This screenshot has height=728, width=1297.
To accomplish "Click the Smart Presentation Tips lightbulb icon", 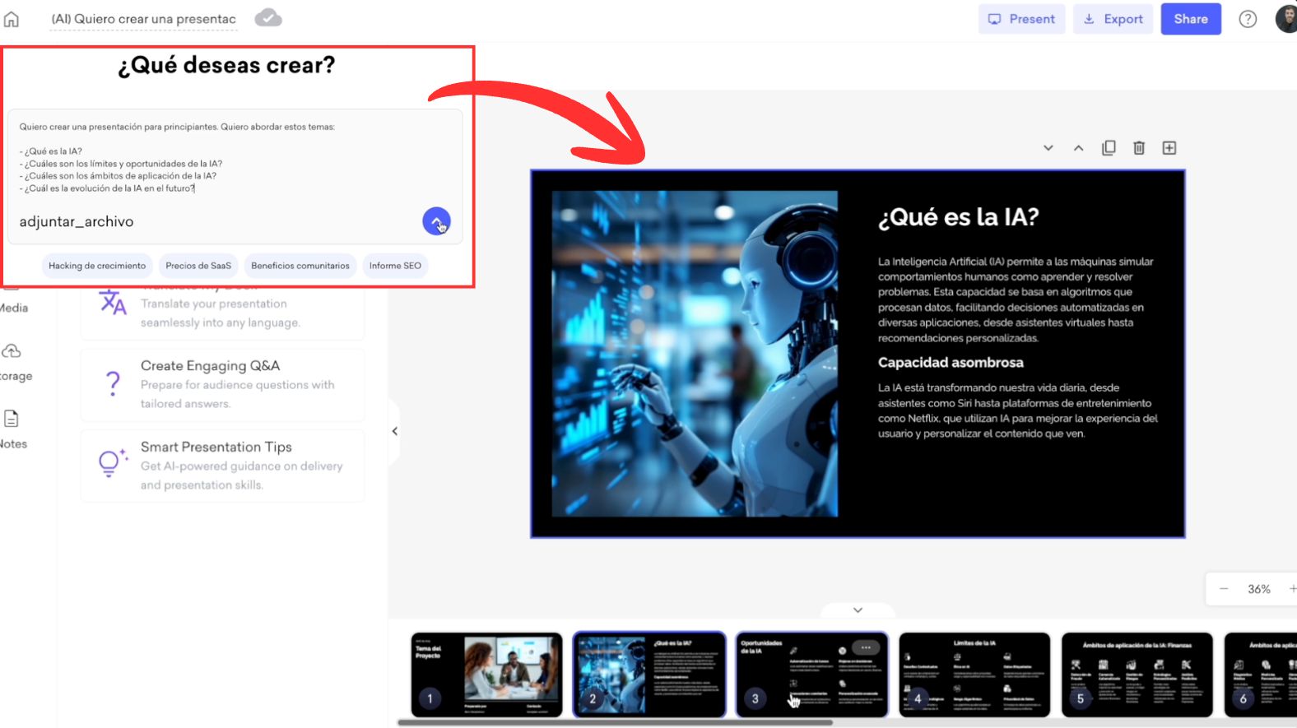I will coord(113,462).
